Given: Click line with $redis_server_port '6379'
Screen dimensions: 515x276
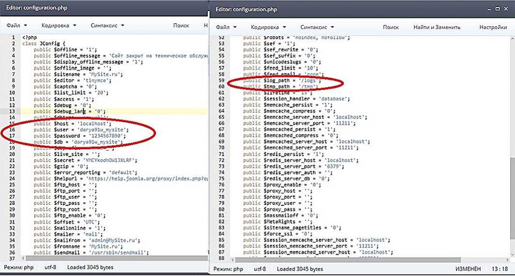Looking at the screenshot, I should pyautogui.click(x=294, y=166).
